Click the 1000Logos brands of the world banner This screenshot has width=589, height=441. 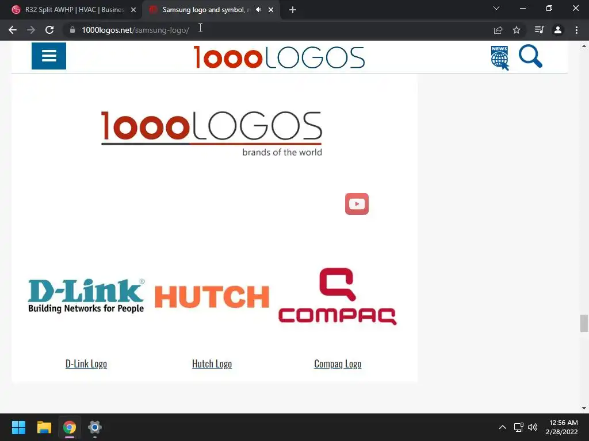click(x=212, y=133)
